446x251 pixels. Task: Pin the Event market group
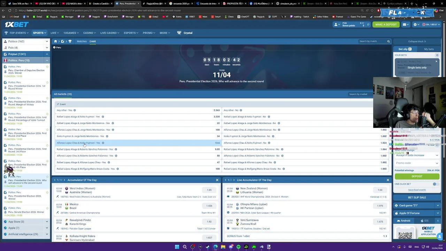[x=58, y=104]
